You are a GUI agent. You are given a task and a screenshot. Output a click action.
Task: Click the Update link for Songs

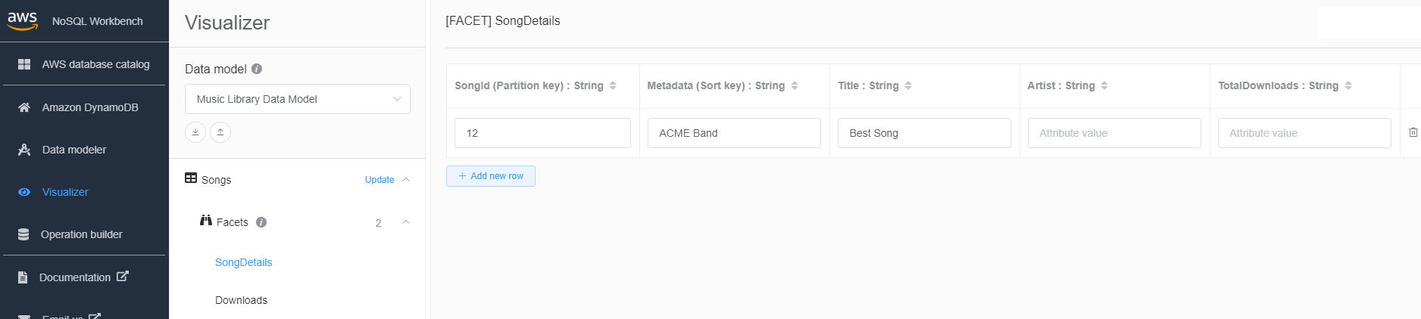click(x=379, y=180)
